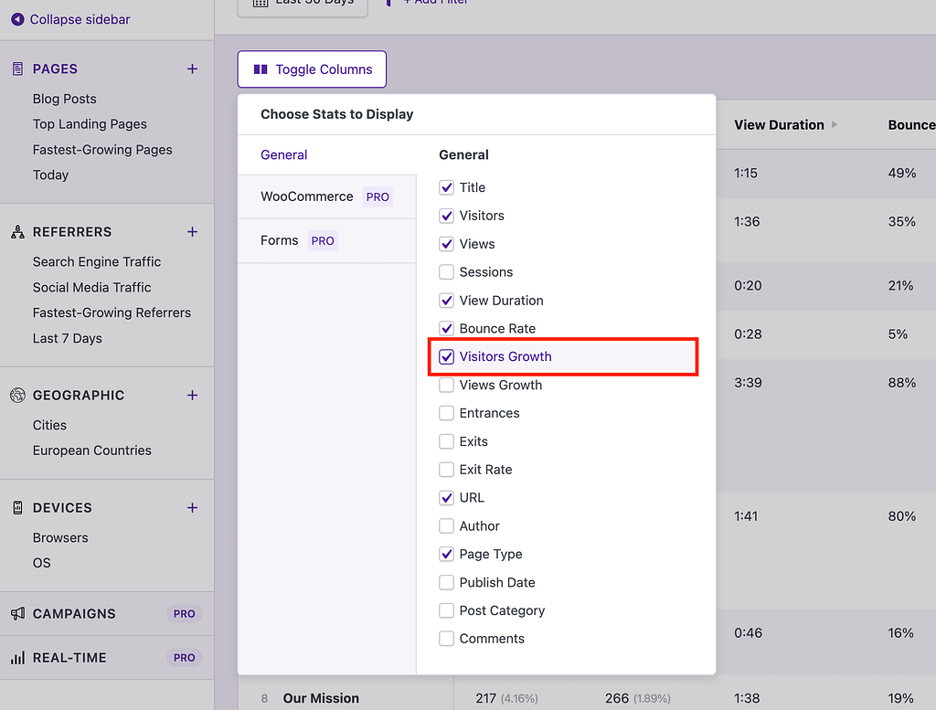
Task: Sort by View Duration column arrow
Action: coord(835,125)
